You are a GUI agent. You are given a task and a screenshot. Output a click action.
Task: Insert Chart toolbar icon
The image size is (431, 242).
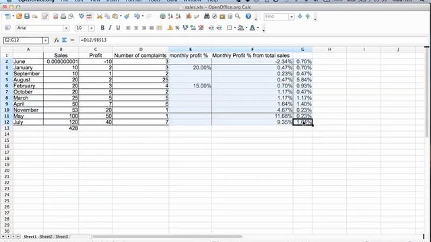189,16
